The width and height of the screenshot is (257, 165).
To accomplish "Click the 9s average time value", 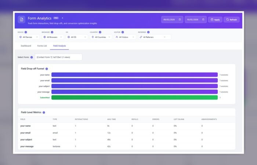I will point(108,126).
